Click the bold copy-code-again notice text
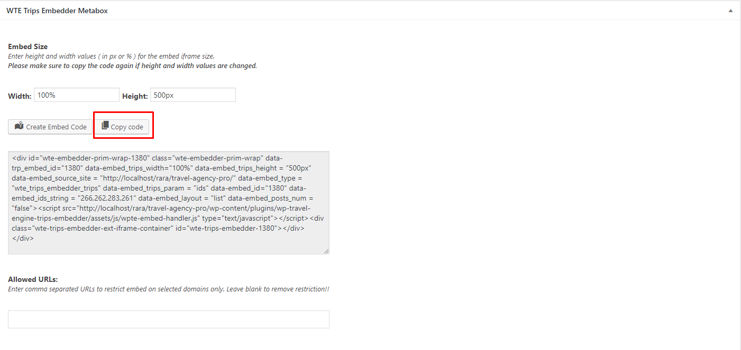 pos(132,66)
